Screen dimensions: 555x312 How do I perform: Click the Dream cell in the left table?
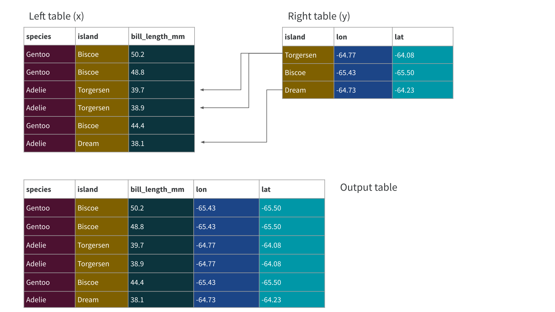(102, 144)
